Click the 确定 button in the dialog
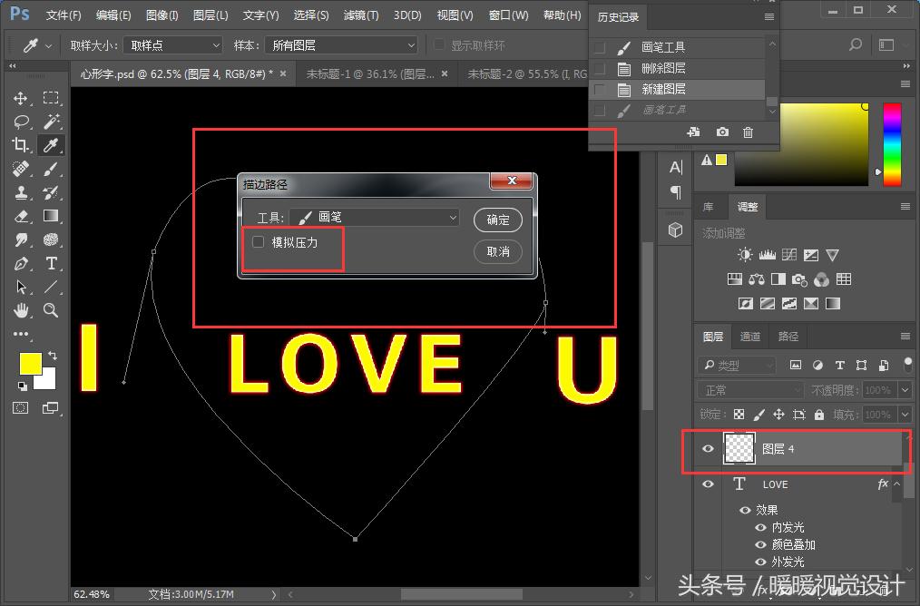This screenshot has height=606, width=920. pyautogui.click(x=498, y=220)
